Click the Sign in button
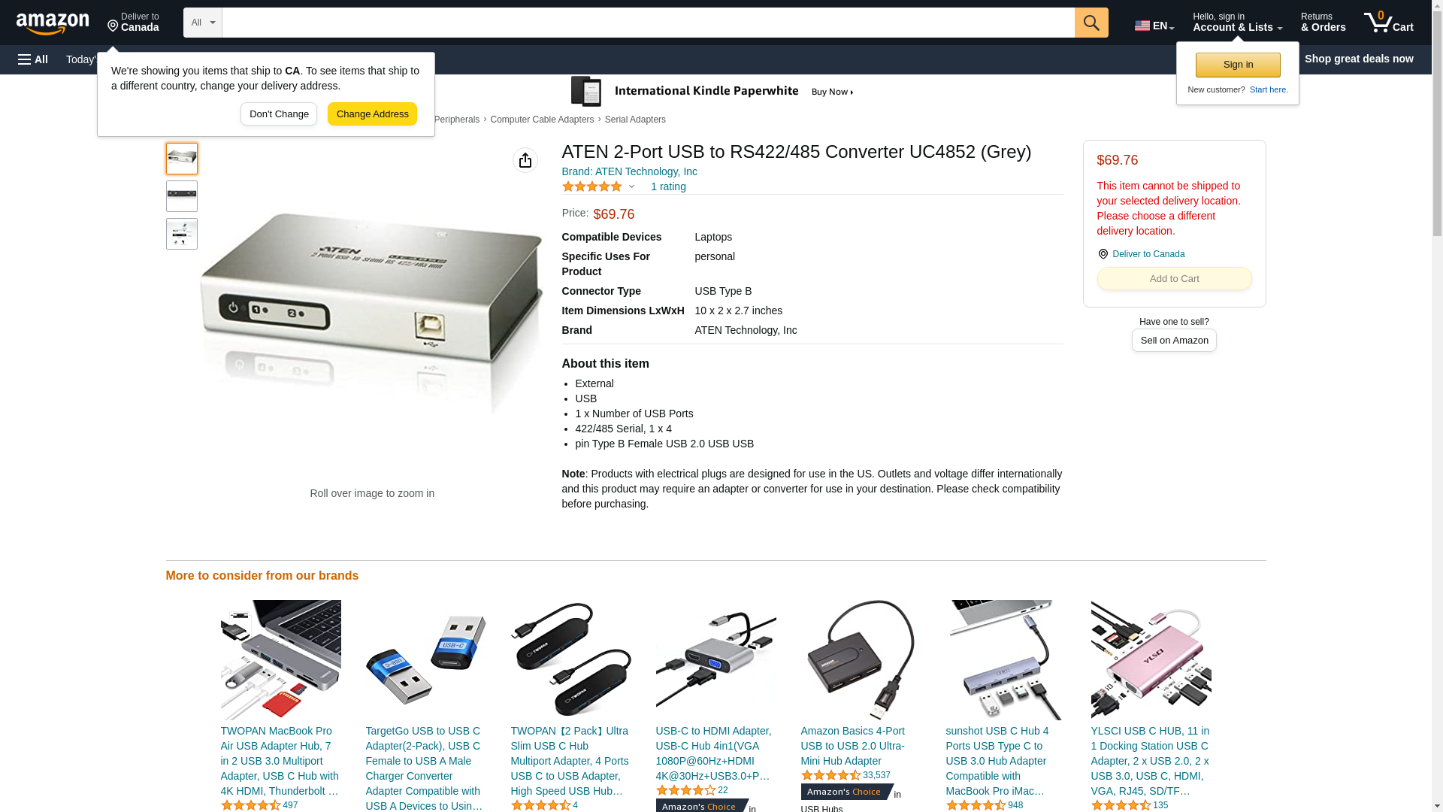The height and width of the screenshot is (812, 1443). (1238, 65)
